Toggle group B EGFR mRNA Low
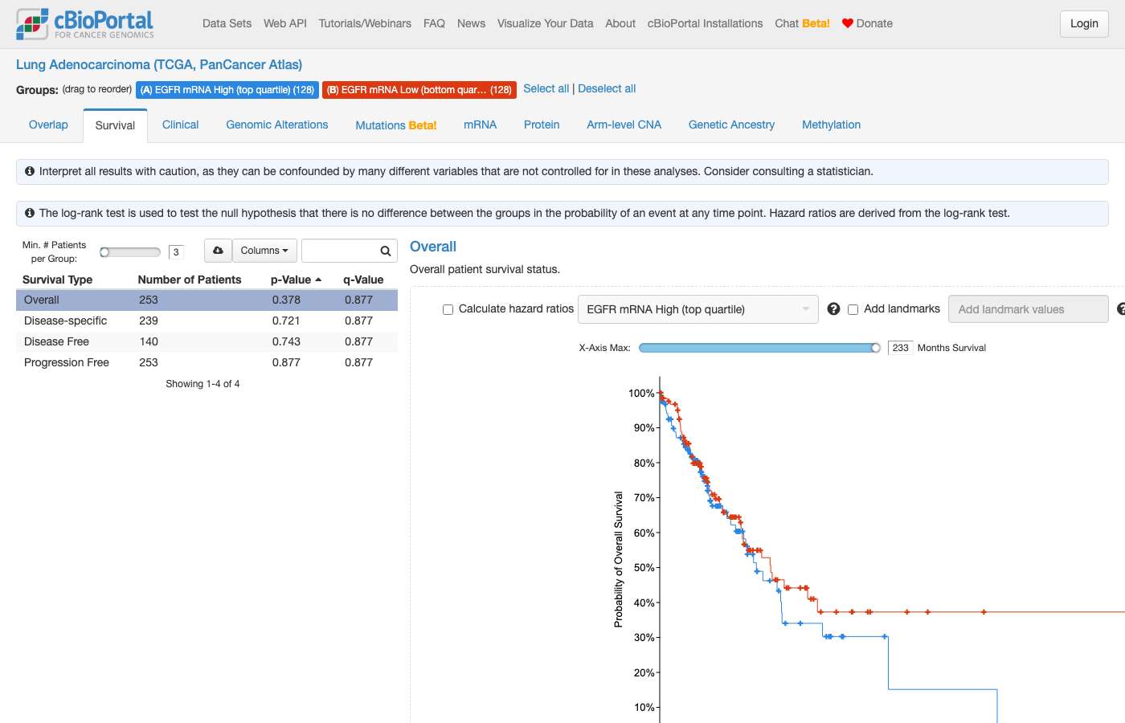 click(419, 90)
